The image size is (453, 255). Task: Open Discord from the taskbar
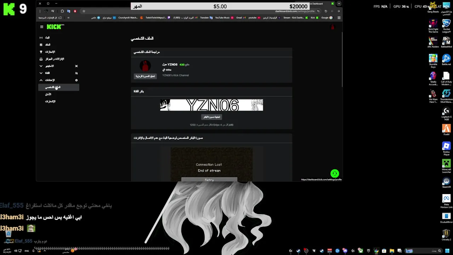pos(345,251)
